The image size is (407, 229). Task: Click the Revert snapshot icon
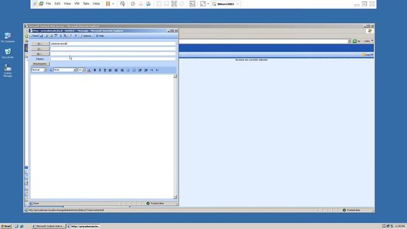[141, 4]
